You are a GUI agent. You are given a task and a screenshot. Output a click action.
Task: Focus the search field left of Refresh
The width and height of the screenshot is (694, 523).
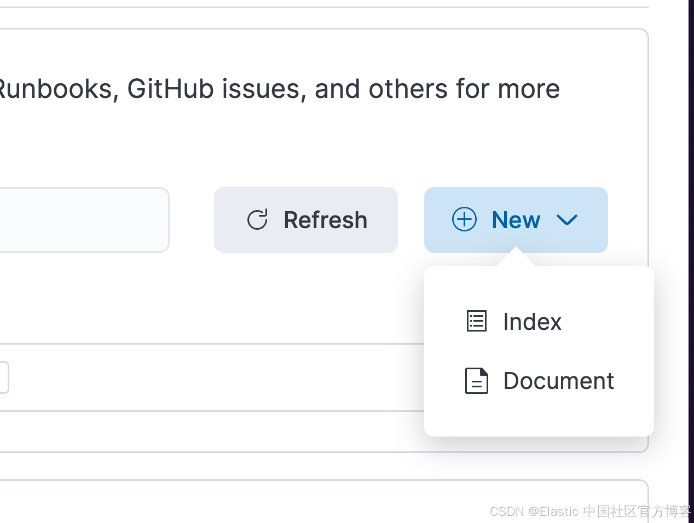pyautogui.click(x=84, y=220)
